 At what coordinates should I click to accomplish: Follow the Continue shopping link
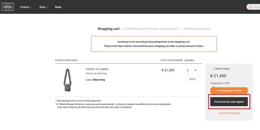[x=229, y=113]
